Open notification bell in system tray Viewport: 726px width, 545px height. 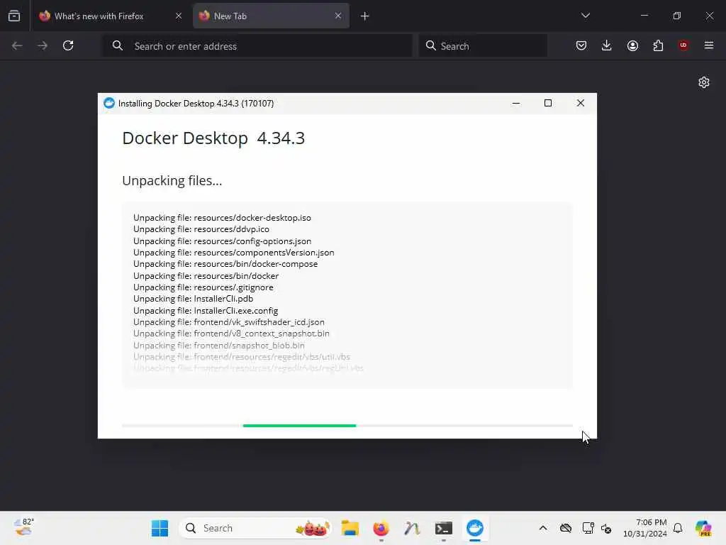click(678, 528)
